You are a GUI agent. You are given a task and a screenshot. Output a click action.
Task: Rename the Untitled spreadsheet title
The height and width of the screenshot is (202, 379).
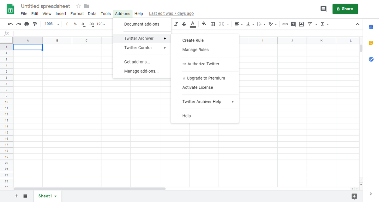(45, 6)
